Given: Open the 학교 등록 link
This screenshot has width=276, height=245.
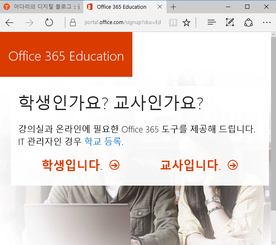Looking at the screenshot, I should point(103,141).
